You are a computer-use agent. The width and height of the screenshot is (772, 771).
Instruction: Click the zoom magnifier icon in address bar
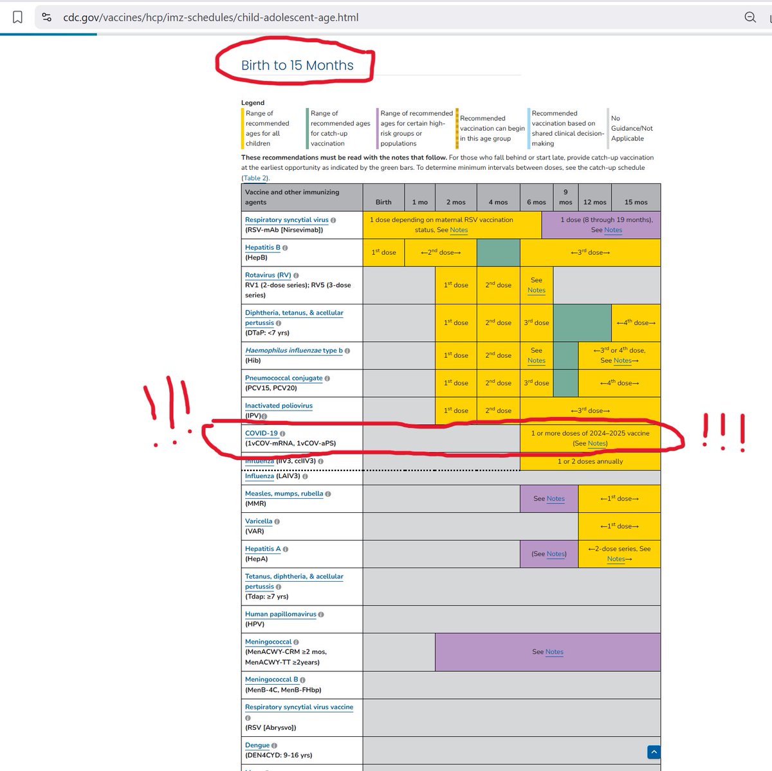[750, 17]
